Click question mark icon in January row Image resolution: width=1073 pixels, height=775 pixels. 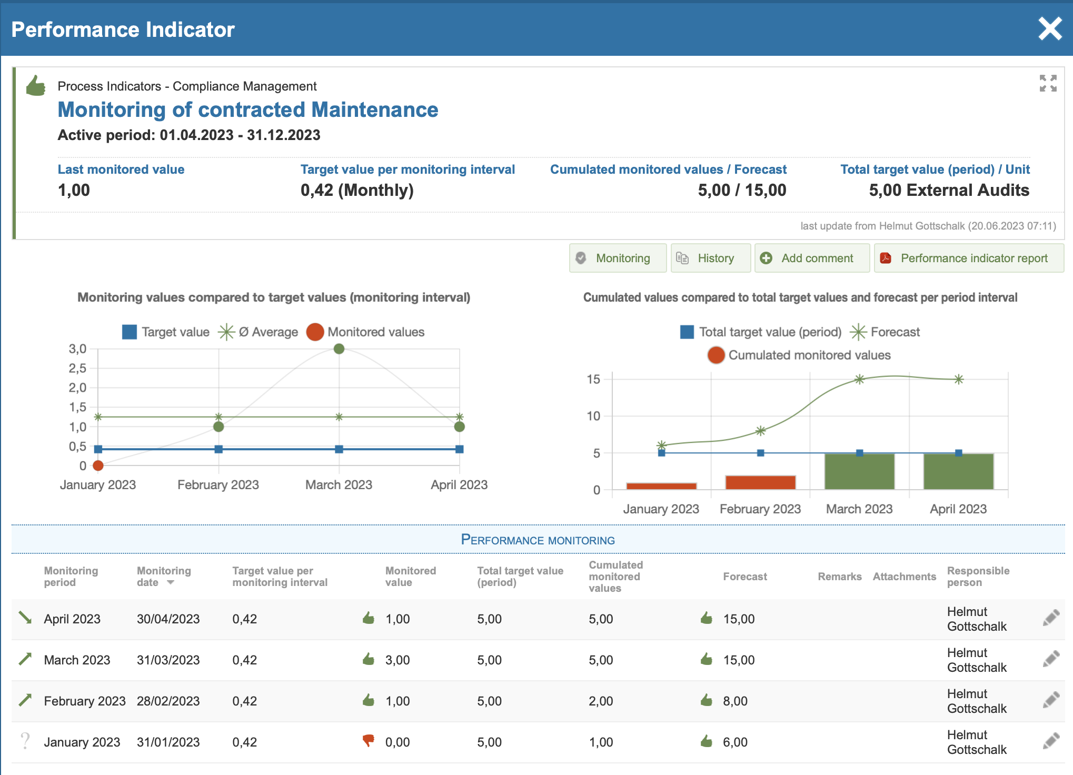tap(25, 741)
